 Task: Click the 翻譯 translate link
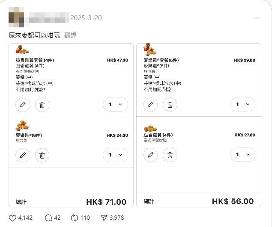pos(70,35)
